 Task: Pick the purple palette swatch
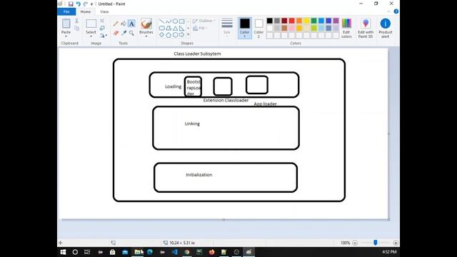336,21
